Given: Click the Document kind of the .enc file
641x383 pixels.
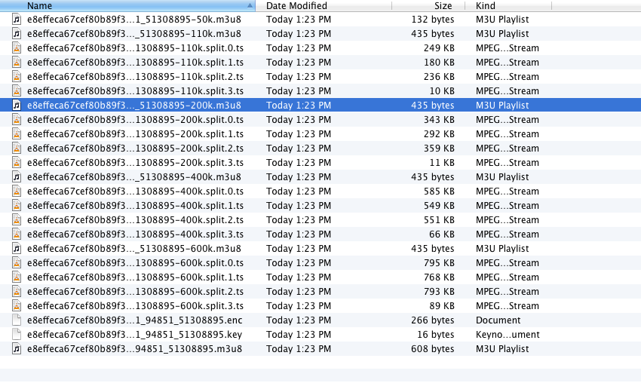Looking at the screenshot, I should (x=498, y=320).
